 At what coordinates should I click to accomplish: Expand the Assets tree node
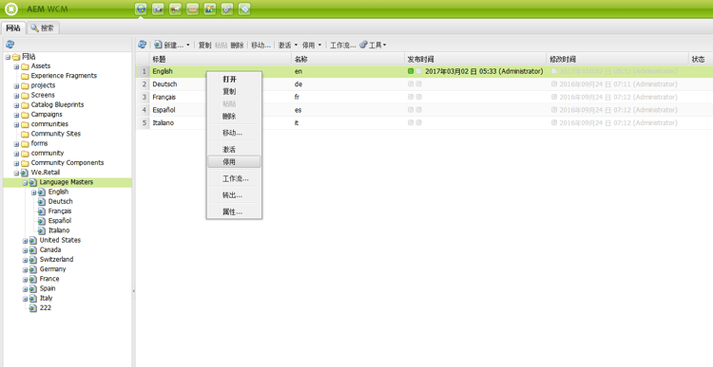(x=16, y=66)
